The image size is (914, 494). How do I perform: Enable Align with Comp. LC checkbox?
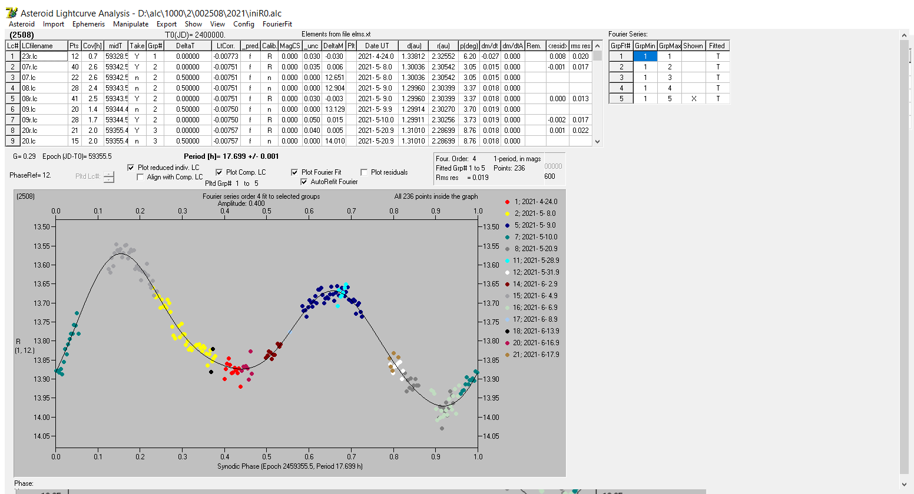(x=140, y=177)
